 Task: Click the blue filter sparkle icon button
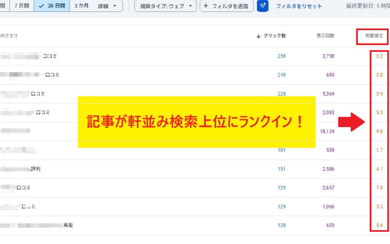[263, 6]
